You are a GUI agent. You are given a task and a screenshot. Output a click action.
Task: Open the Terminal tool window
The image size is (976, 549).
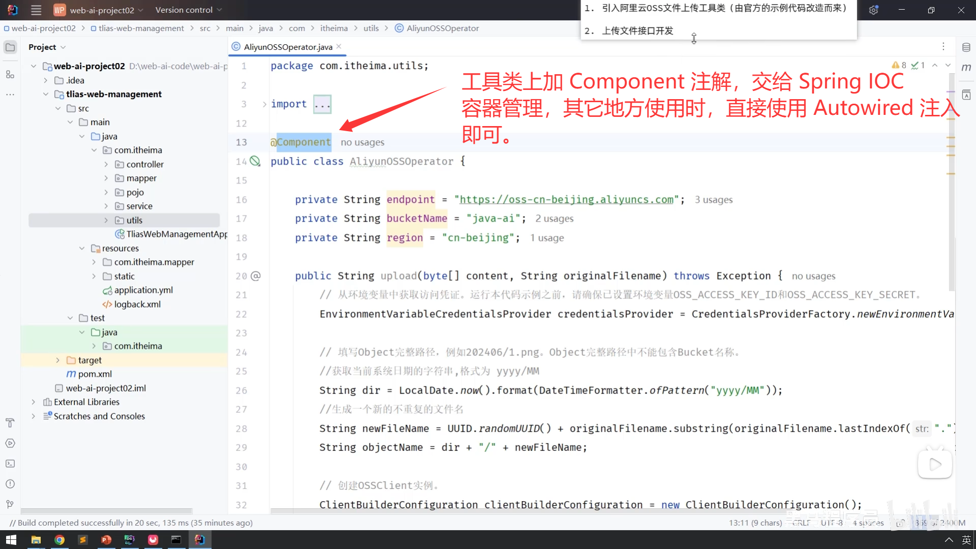[x=10, y=464]
